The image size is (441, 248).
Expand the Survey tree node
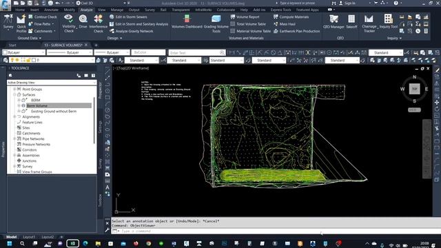pyautogui.click(x=14, y=167)
